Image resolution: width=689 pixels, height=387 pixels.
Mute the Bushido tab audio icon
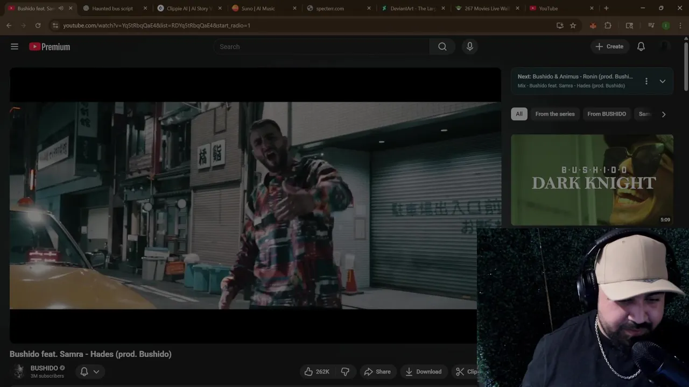coord(61,9)
